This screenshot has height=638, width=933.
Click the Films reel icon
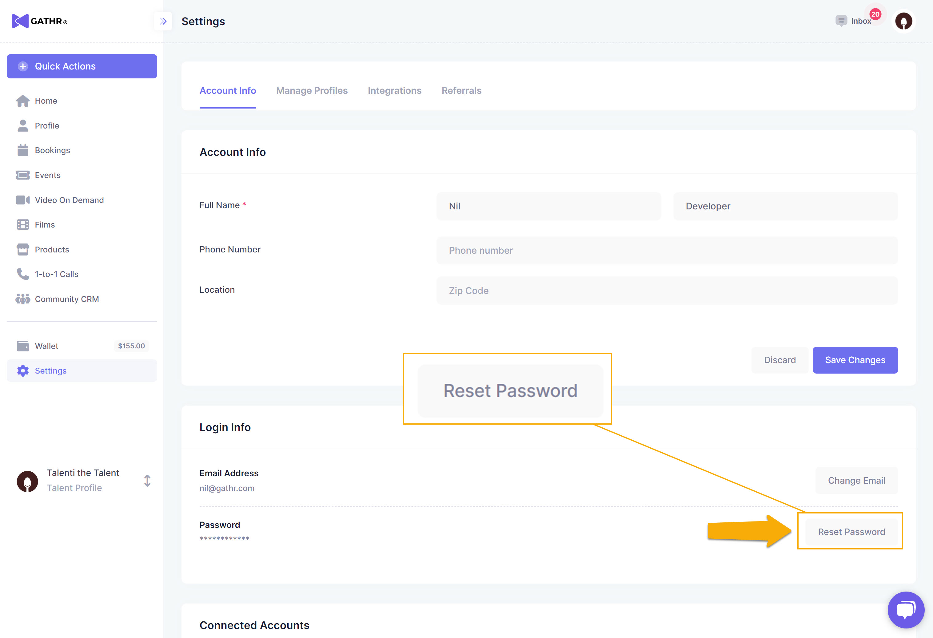click(23, 225)
